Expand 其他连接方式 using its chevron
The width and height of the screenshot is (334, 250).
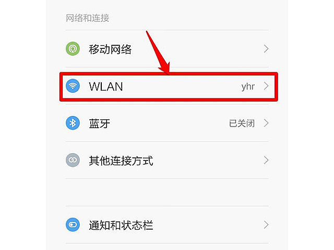(266, 160)
